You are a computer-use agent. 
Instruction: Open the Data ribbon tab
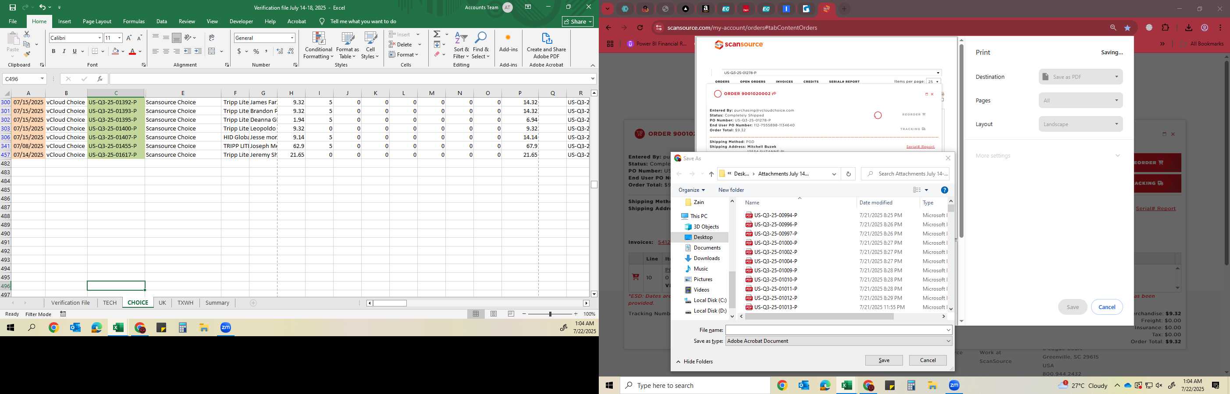[162, 21]
